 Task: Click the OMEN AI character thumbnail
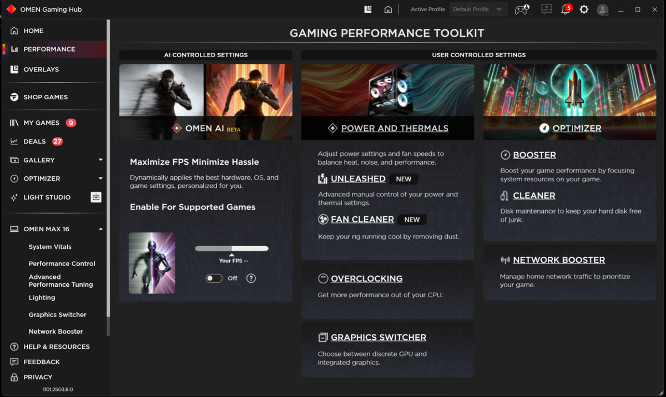click(152, 263)
